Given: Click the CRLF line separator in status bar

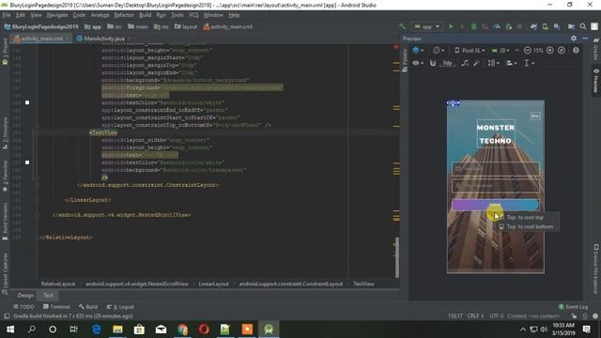Looking at the screenshot, I should point(475,315).
